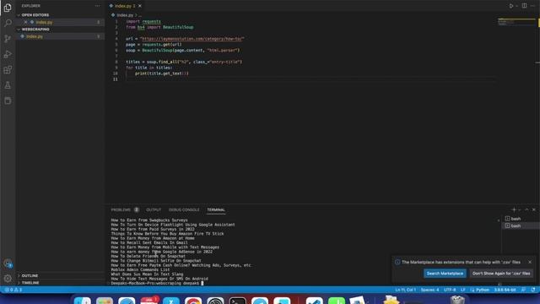Open the Explorer view in the activity bar
Screen dimensions: 540x304
[8, 8]
